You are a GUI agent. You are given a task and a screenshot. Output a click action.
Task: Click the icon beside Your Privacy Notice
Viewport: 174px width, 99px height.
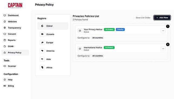click(80, 31)
